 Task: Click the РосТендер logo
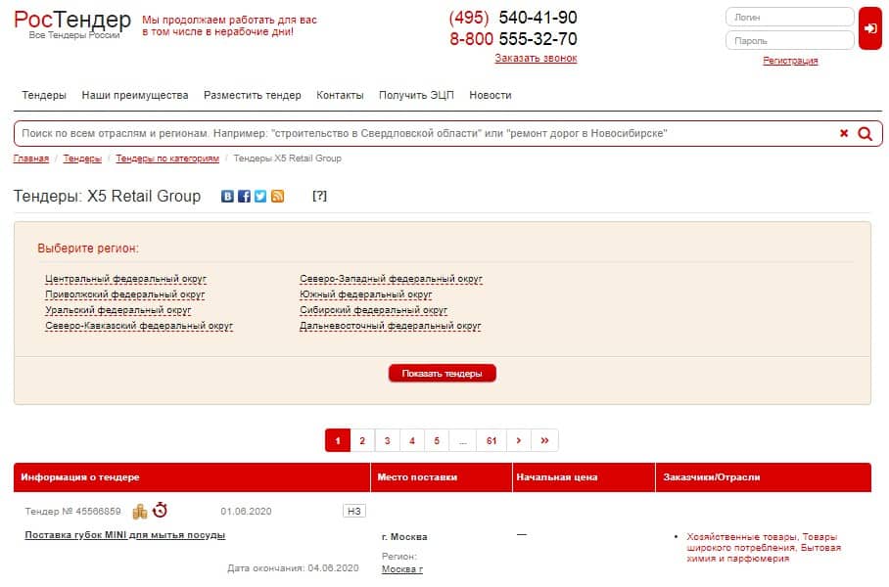72,23
